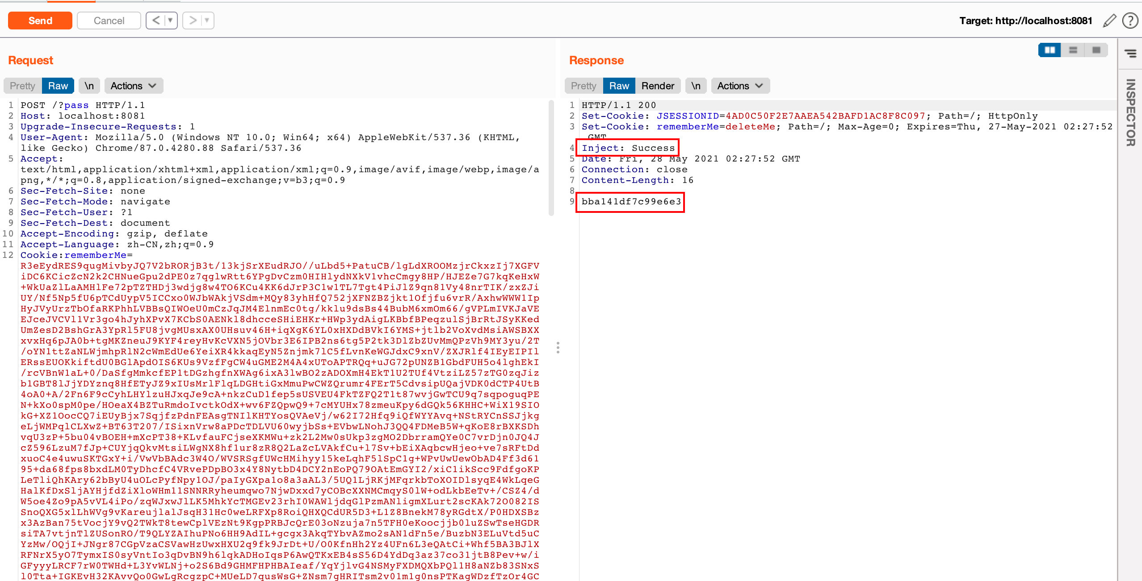Screen dimensions: 1142x581
Task: Go back with the previous history arrow
Action: click(x=156, y=21)
